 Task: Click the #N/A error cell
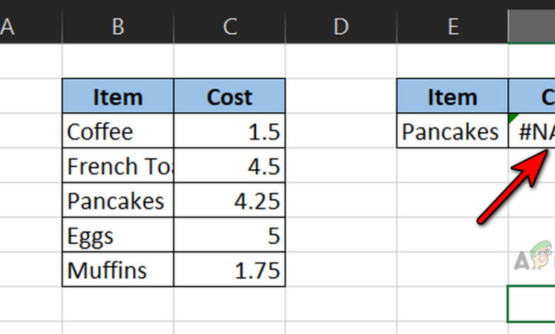[532, 131]
